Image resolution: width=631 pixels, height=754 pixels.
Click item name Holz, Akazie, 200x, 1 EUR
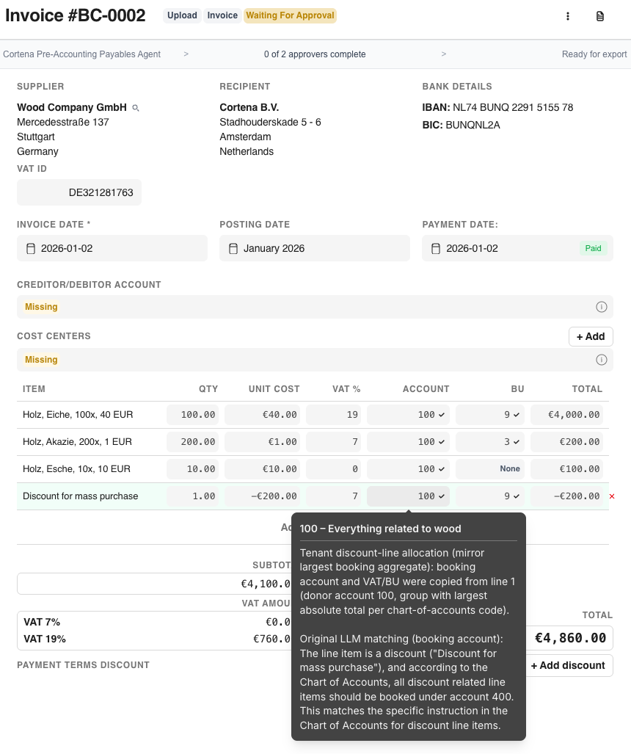click(77, 442)
